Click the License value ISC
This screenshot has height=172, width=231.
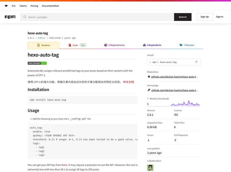pos(176,115)
